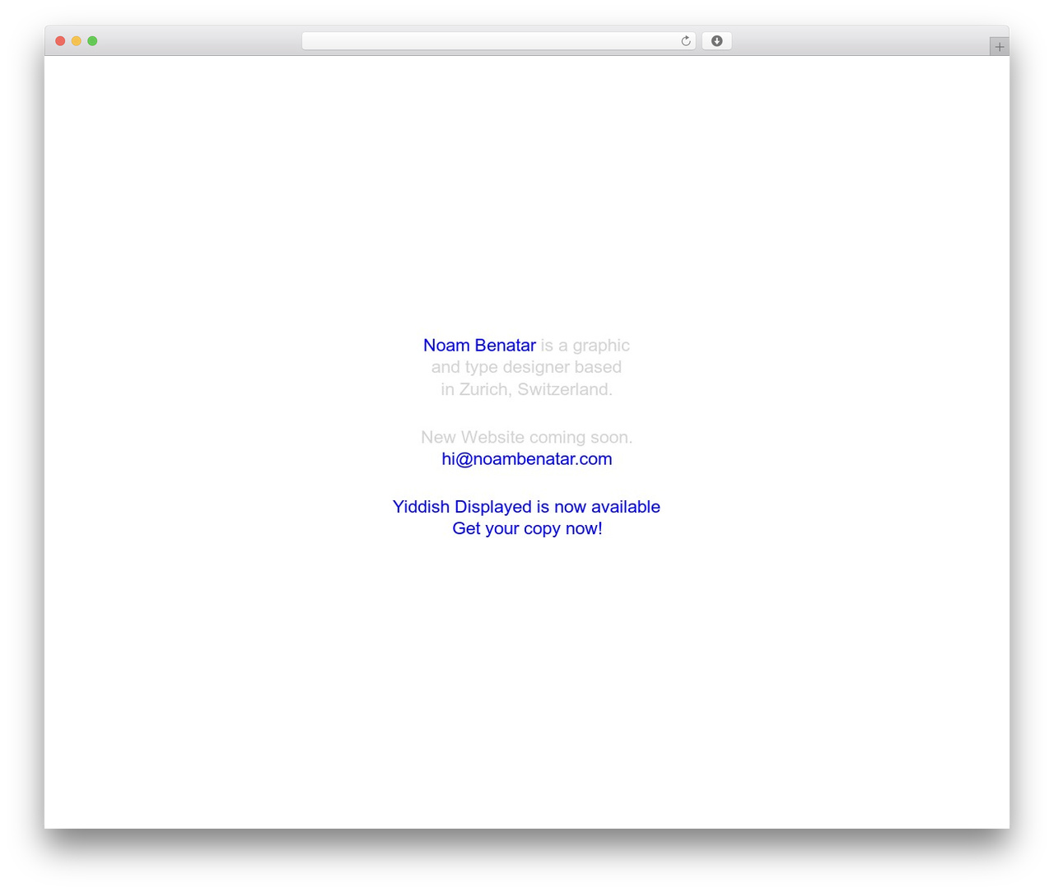Image resolution: width=1054 pixels, height=892 pixels.
Task: Select the text New Website coming soon.
Action: 527,437
